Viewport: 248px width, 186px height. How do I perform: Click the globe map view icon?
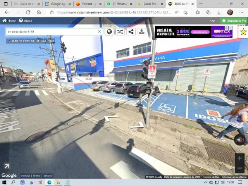[109, 32]
